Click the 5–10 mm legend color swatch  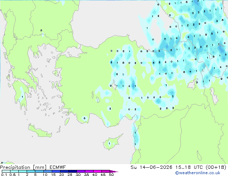click(39, 171)
